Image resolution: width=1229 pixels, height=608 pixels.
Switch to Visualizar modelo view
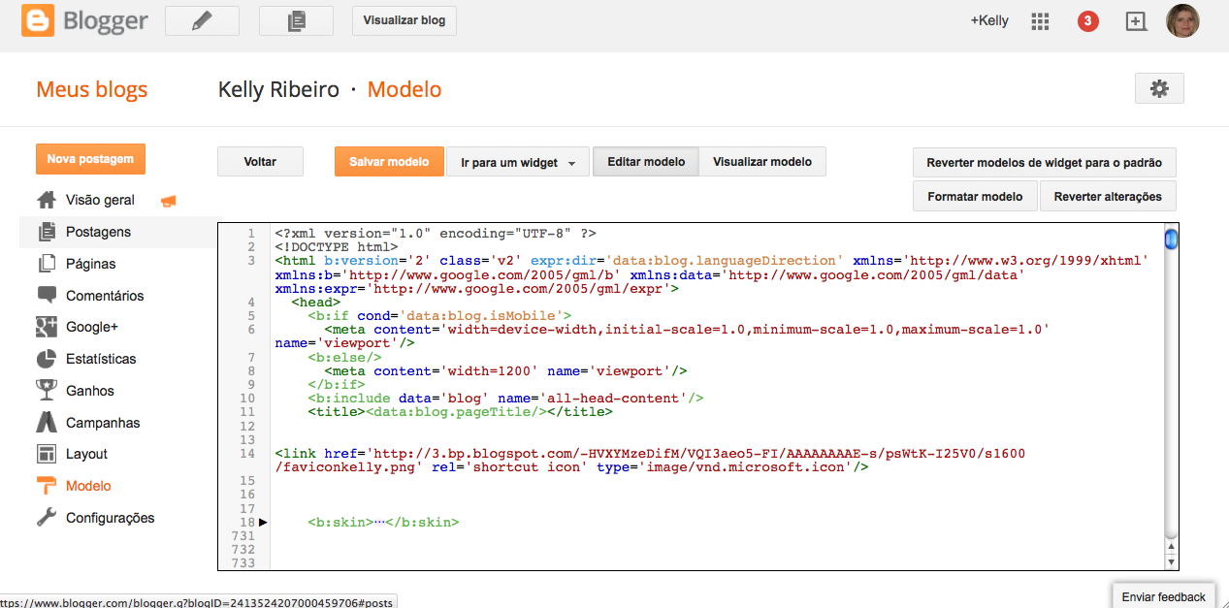(x=762, y=162)
